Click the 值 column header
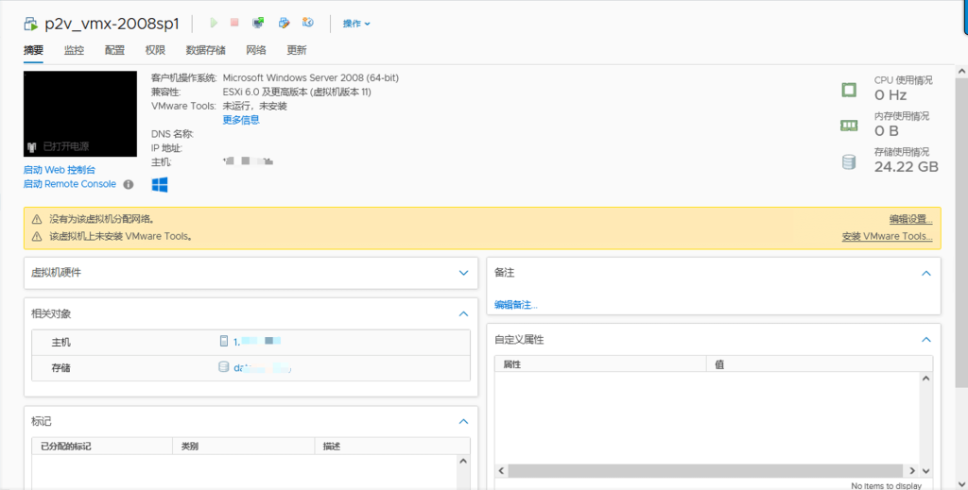Screen dimensions: 968x490 coord(820,364)
